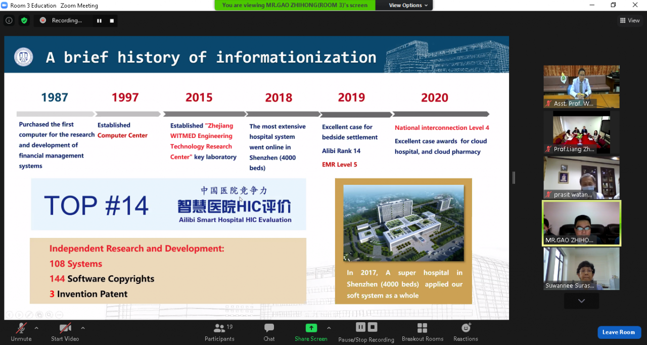The width and height of the screenshot is (647, 345).
Task: Click the green encryption shield icon
Action: [x=24, y=20]
